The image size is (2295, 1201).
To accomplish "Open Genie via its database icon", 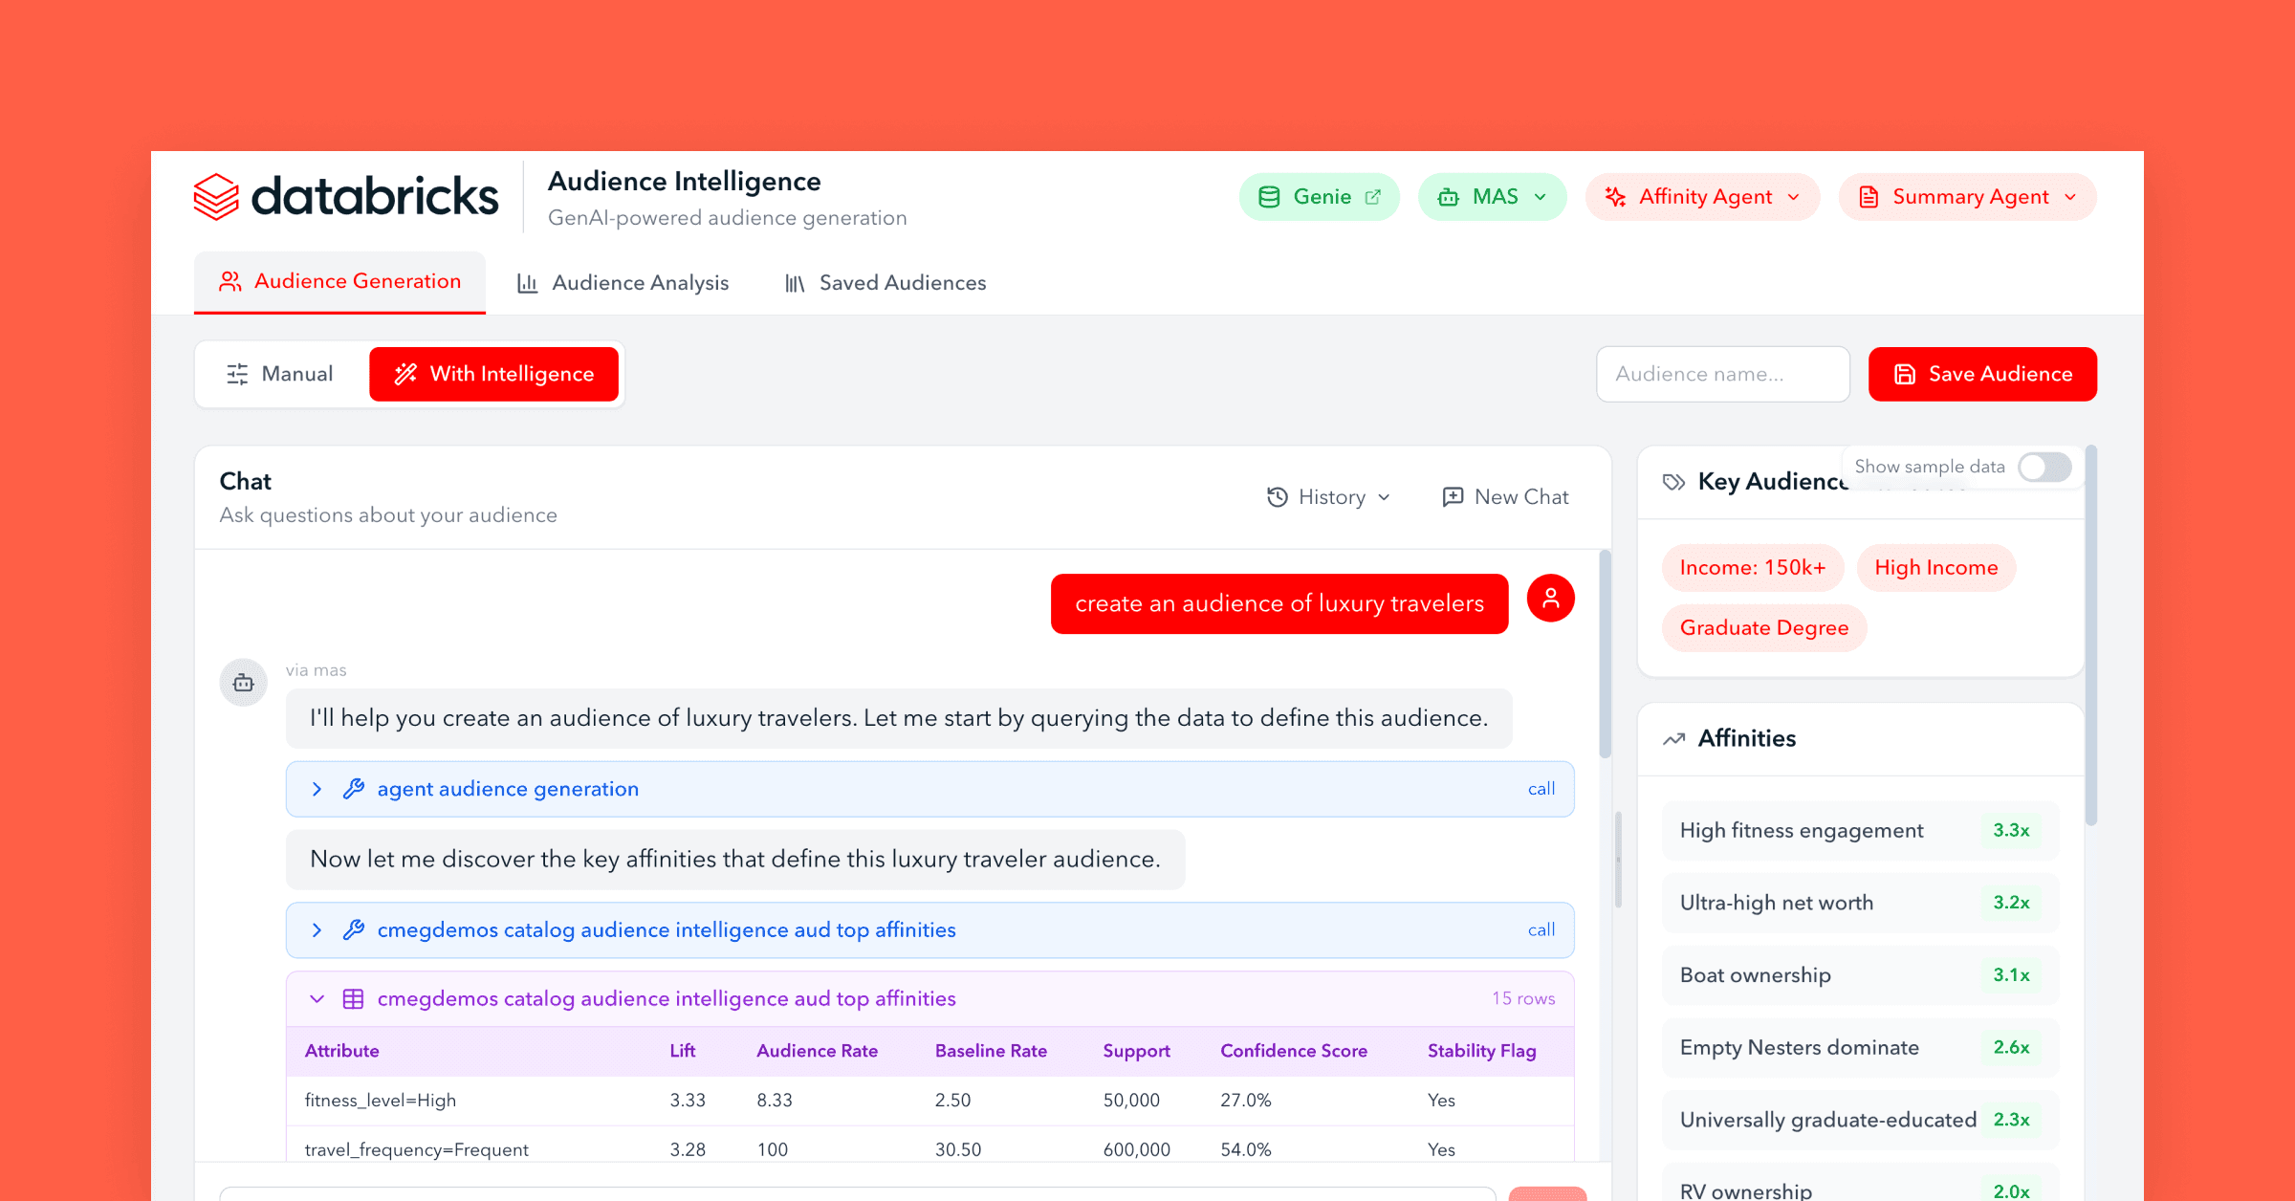I will click(1268, 196).
